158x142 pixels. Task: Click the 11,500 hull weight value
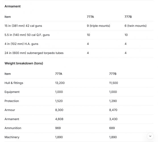(x=114, y=83)
